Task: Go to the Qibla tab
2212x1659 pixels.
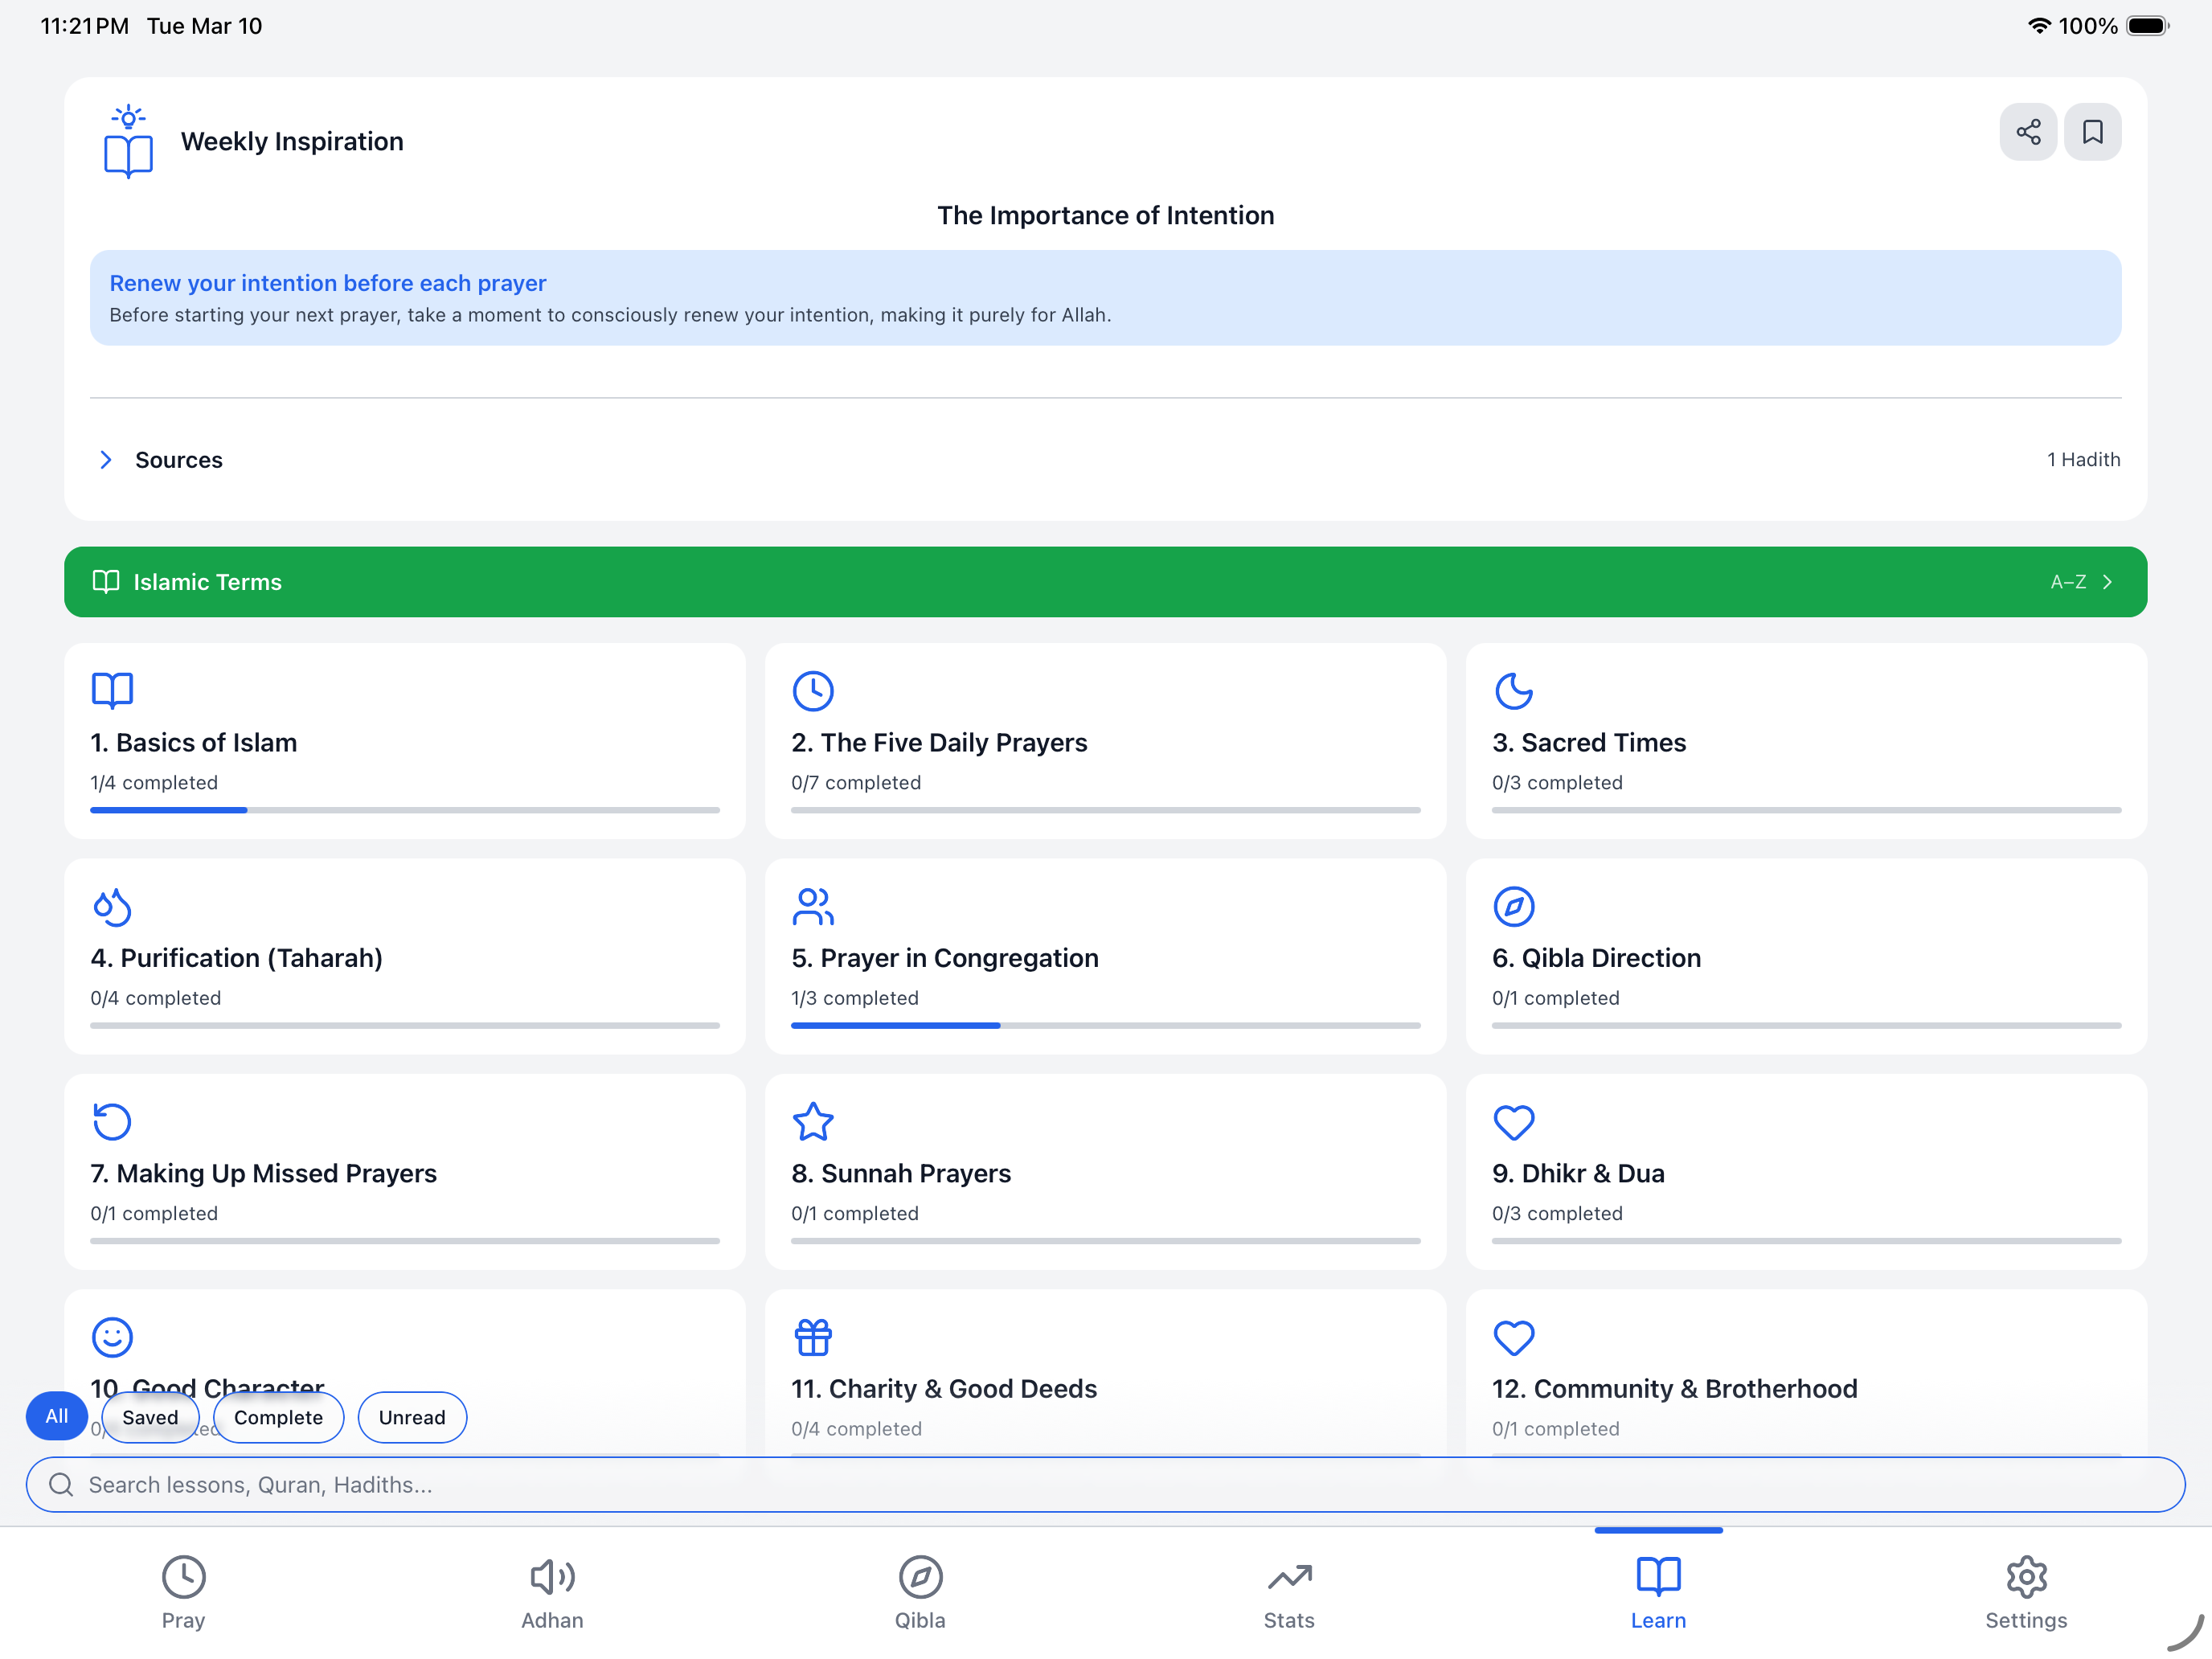Action: tap(920, 1592)
